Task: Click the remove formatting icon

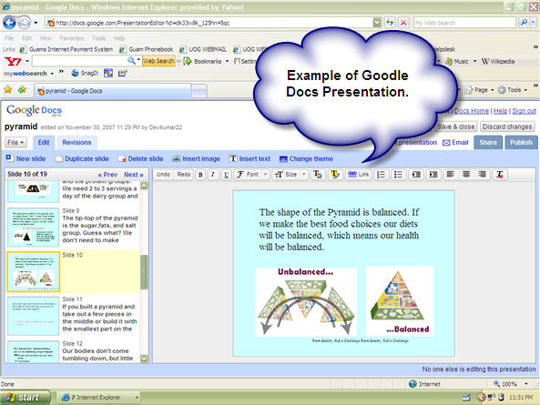Action: 499,175
